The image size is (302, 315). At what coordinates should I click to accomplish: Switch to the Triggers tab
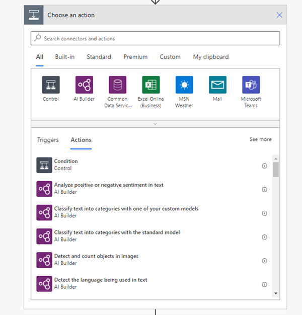tap(48, 140)
